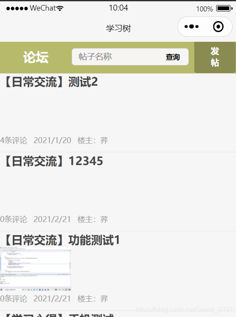Click 楼主：荞 on 测试2 post
The width and height of the screenshot is (236, 317).
pos(93,140)
